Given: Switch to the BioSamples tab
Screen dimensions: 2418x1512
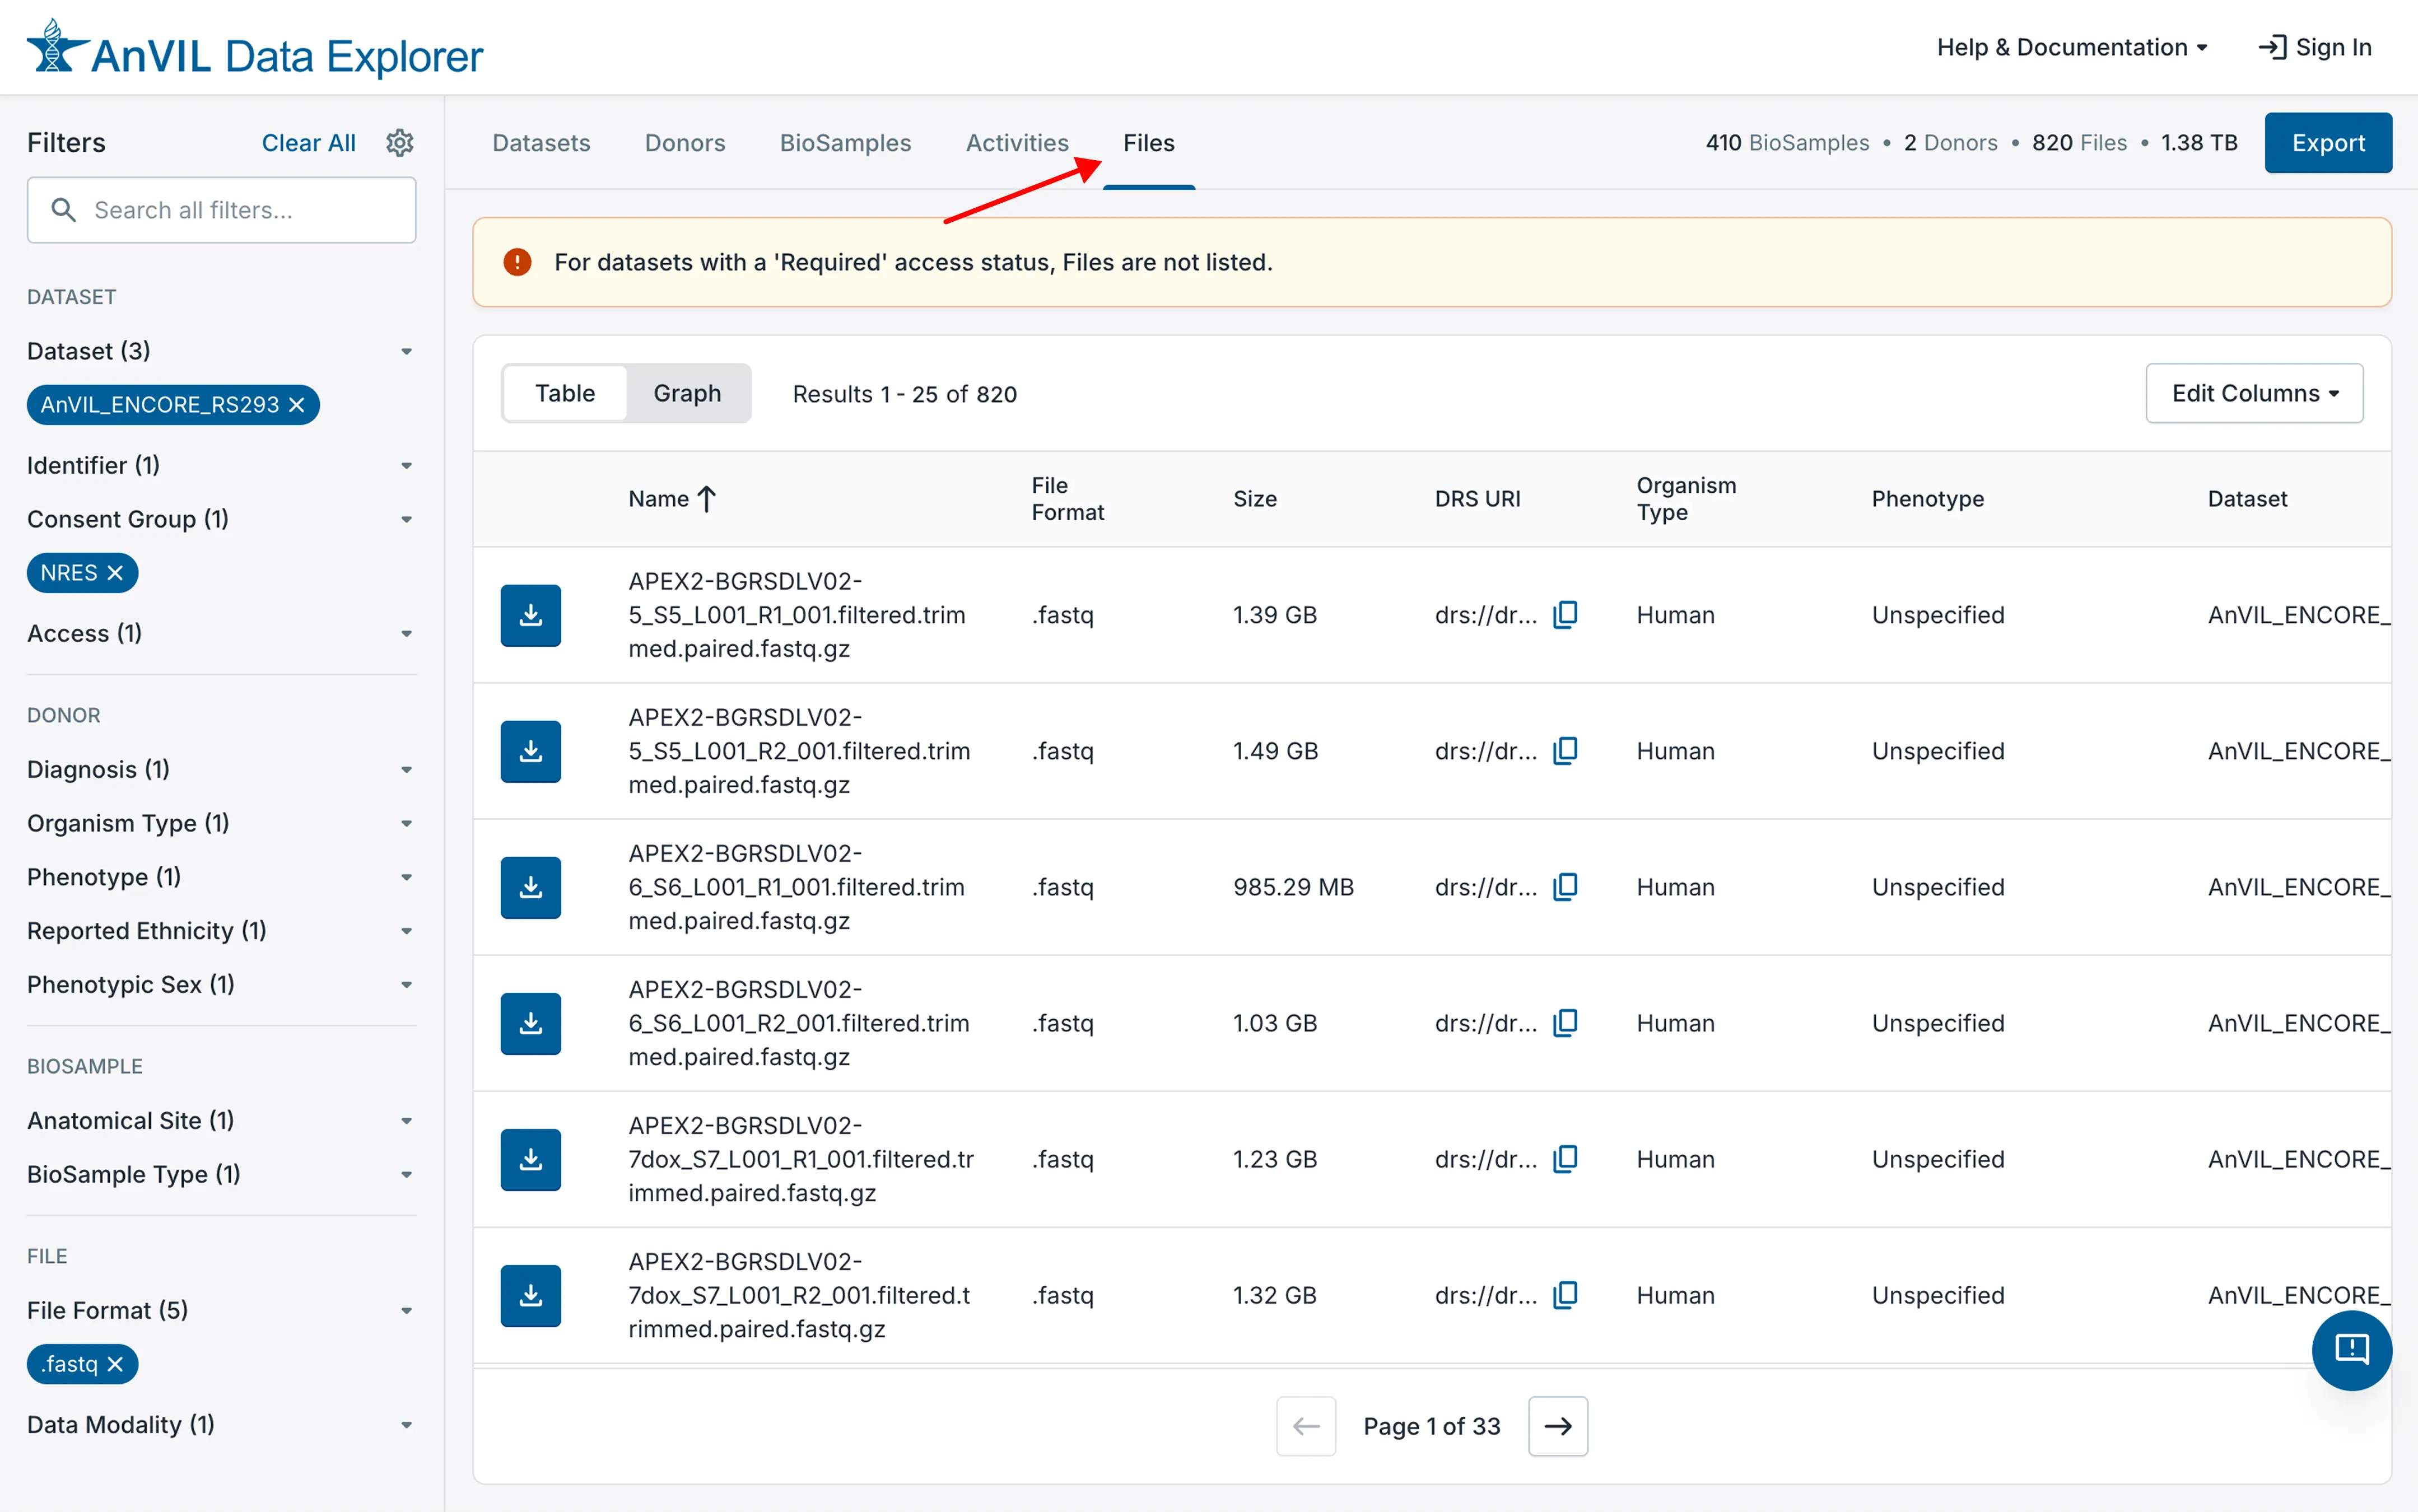Looking at the screenshot, I should tap(845, 143).
